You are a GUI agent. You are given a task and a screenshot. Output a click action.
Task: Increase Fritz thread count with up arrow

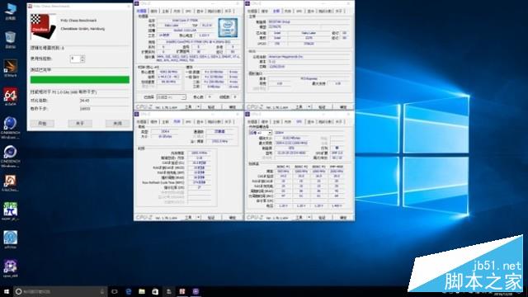coord(82,57)
